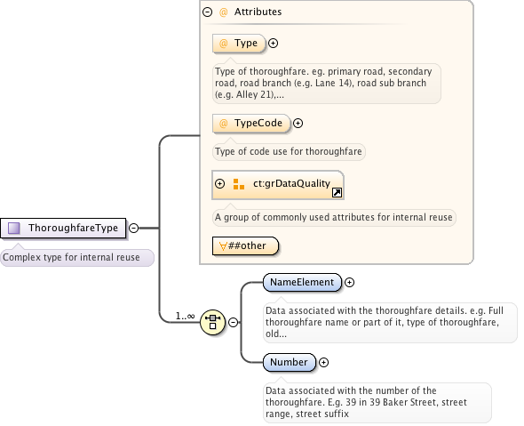Click the @ icon on Type

[223, 44]
